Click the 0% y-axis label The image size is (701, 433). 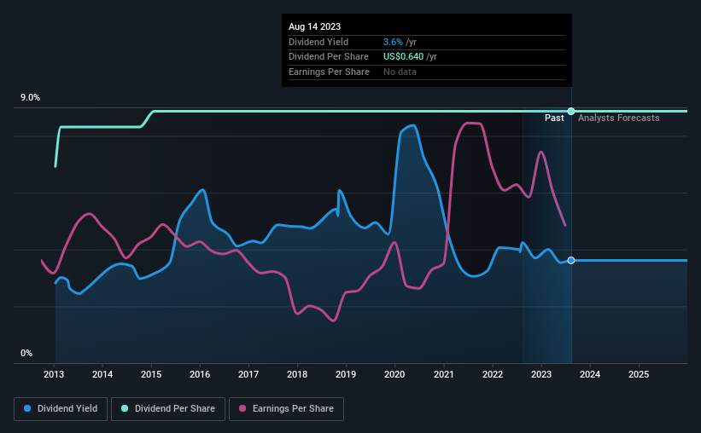[x=26, y=353]
